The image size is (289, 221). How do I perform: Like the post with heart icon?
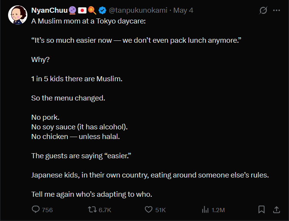pyautogui.click(x=149, y=209)
